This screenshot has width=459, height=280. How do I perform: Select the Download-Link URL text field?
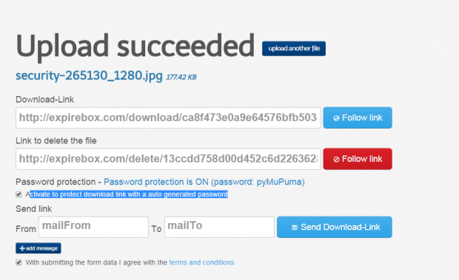pyautogui.click(x=168, y=117)
